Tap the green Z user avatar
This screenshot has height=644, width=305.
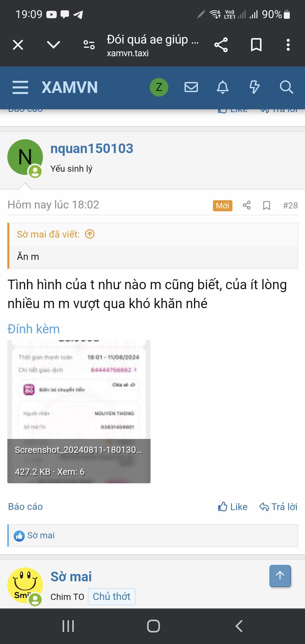[159, 87]
